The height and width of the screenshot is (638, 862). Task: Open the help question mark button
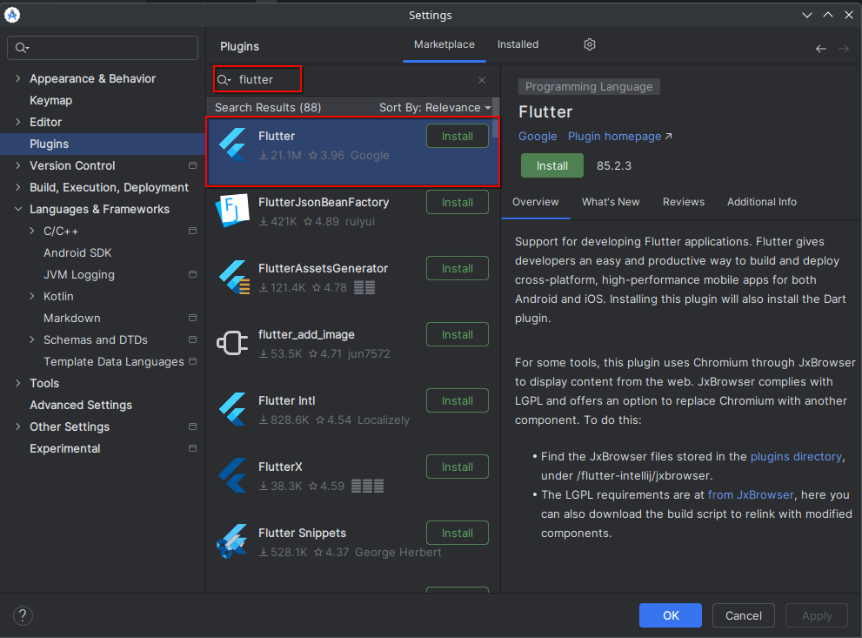23,615
